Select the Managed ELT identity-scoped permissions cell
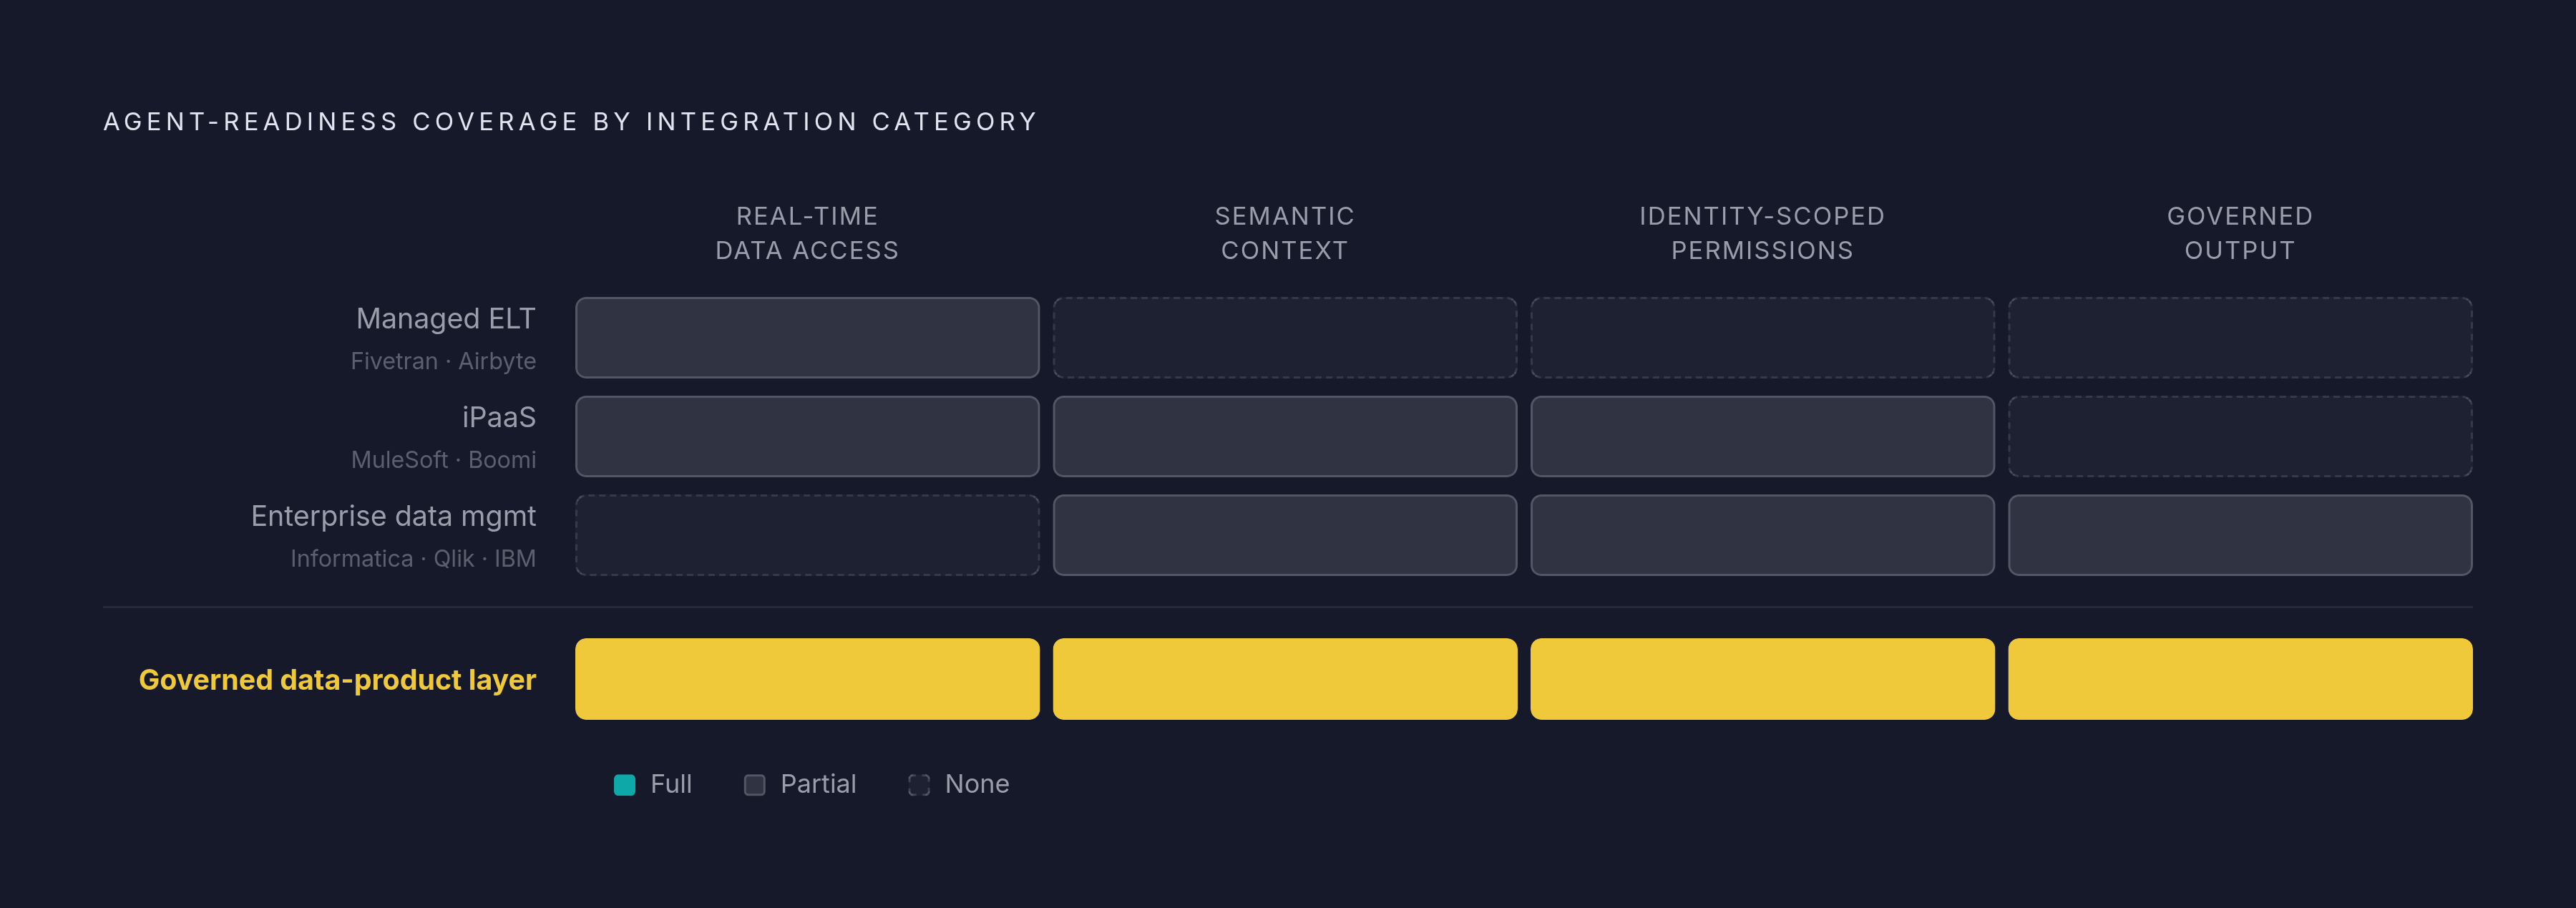The image size is (2576, 908). tap(1762, 338)
